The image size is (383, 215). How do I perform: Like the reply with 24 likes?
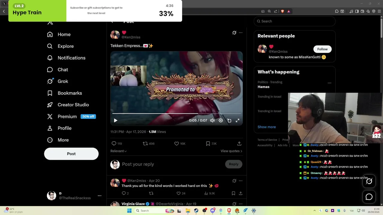point(179,193)
